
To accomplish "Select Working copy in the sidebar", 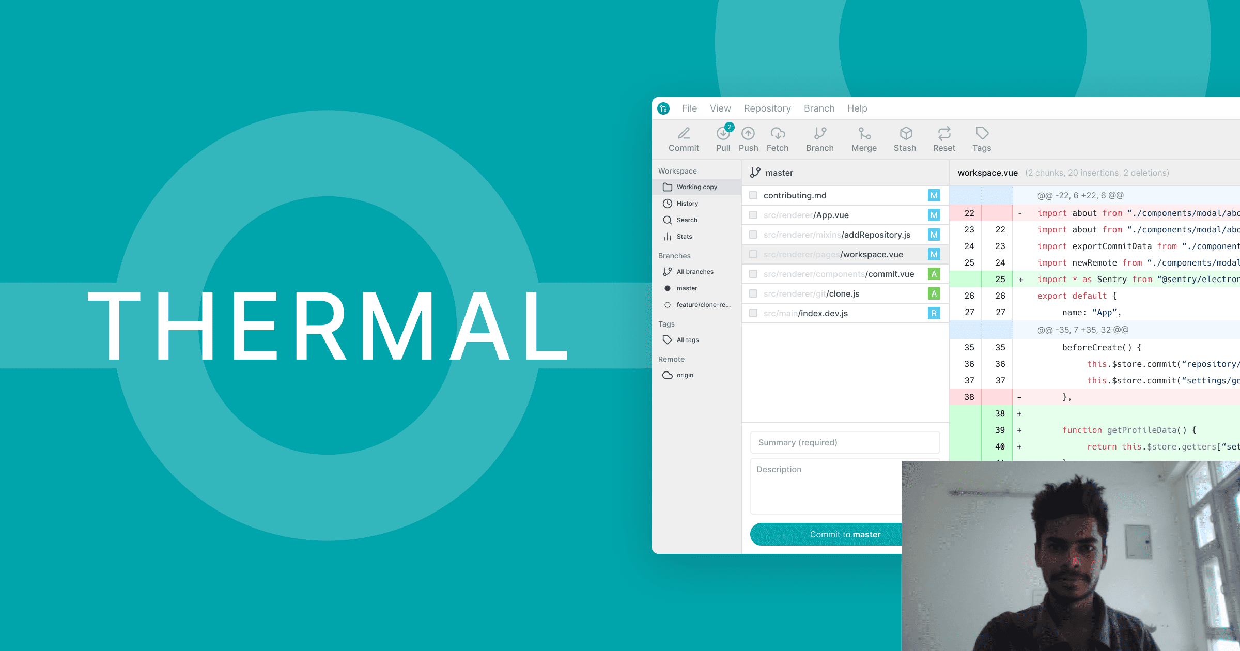I will 696,187.
